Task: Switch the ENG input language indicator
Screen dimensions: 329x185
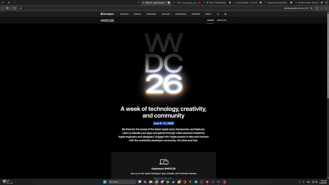Action: click(x=308, y=182)
